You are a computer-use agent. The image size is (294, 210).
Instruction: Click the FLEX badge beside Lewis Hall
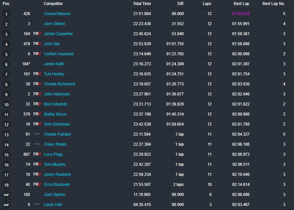click(x=37, y=205)
